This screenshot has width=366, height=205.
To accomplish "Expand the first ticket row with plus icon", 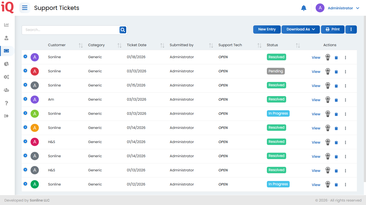I will 25,56.
